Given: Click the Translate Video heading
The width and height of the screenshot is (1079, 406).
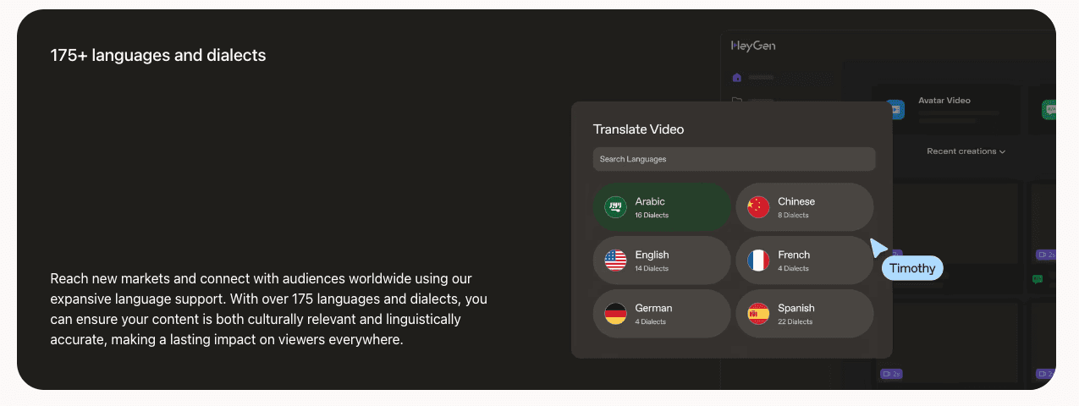Looking at the screenshot, I should click(638, 129).
